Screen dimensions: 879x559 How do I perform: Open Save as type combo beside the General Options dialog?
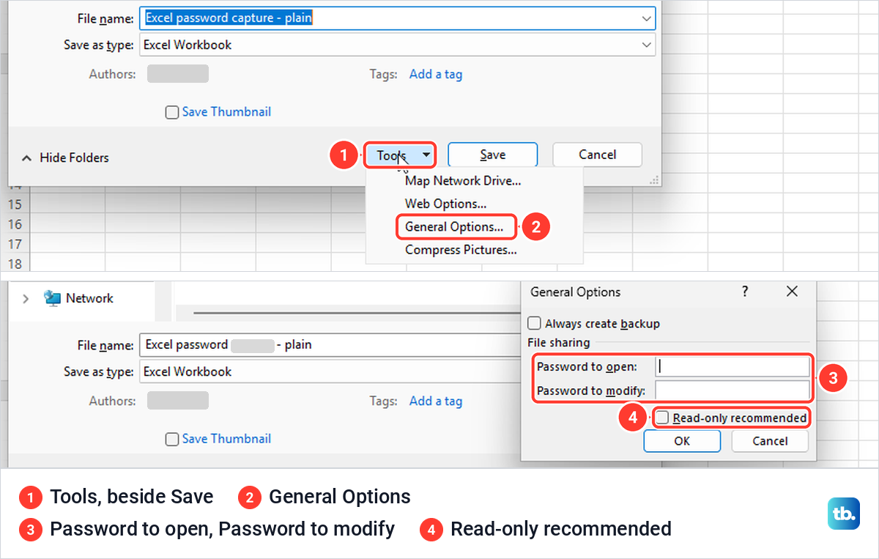(x=330, y=371)
